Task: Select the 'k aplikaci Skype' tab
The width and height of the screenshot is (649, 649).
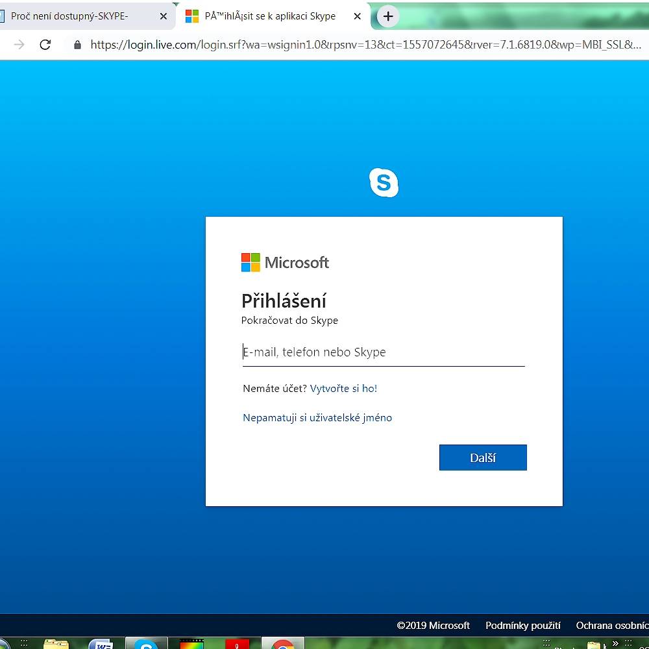Action: pyautogui.click(x=273, y=16)
